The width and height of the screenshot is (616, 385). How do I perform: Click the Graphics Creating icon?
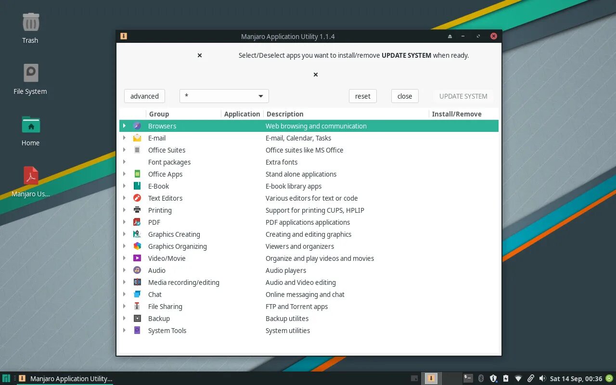[x=137, y=234]
